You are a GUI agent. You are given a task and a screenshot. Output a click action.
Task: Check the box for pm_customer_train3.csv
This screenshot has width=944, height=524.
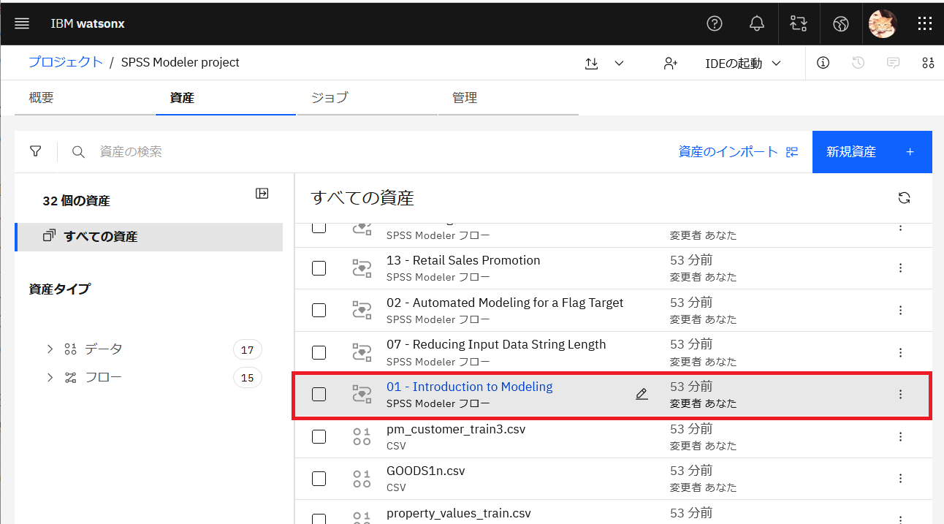[319, 436]
